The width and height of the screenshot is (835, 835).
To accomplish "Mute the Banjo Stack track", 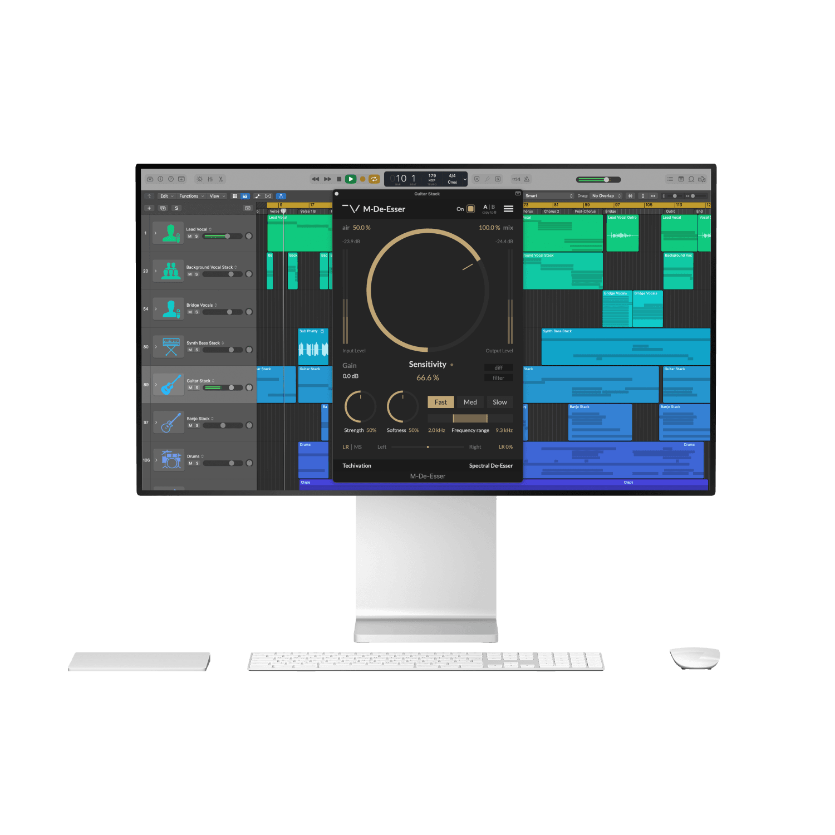I will 190,426.
